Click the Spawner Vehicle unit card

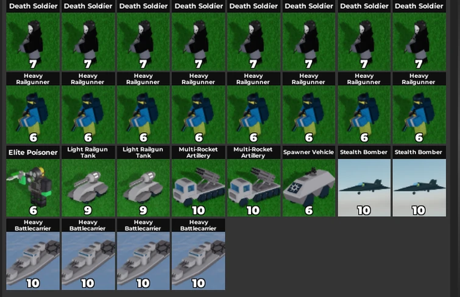(x=309, y=181)
